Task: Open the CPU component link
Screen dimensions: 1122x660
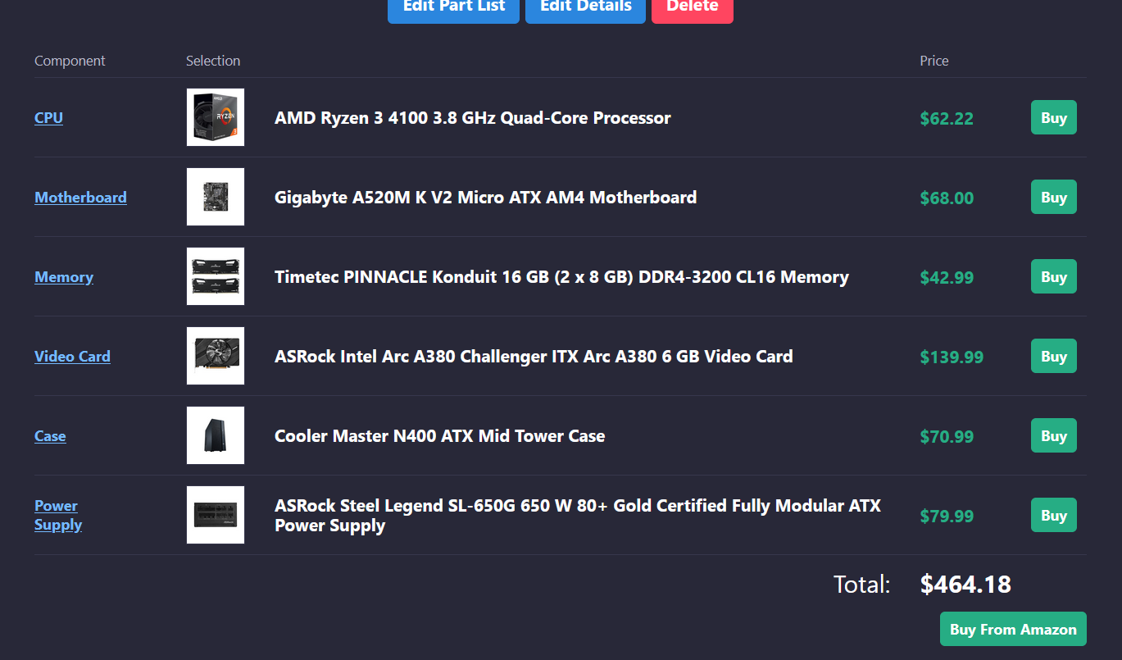Action: coord(48,117)
